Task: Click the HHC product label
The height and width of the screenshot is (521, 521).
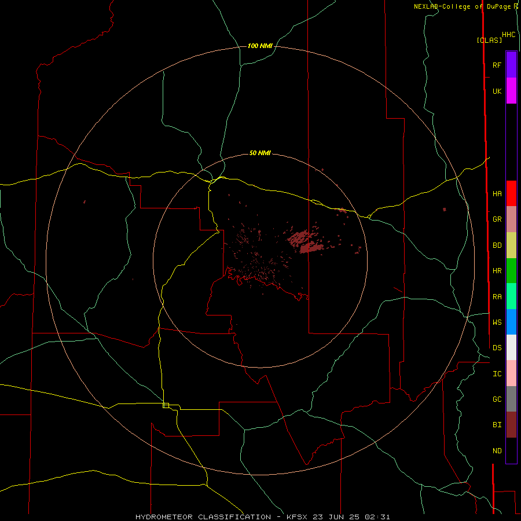Action: pos(508,35)
